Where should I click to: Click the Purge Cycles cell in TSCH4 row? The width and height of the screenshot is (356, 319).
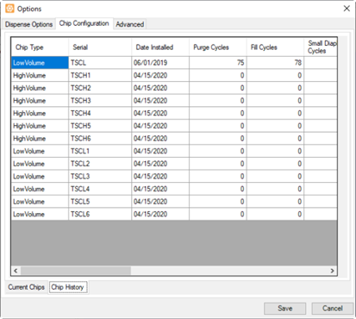pyautogui.click(x=218, y=113)
